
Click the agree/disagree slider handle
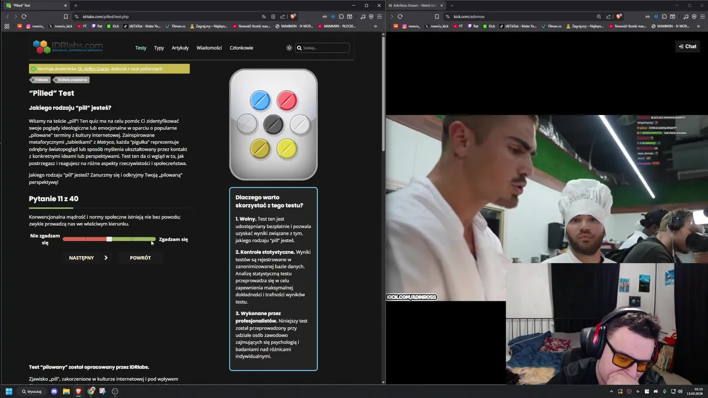coord(109,239)
